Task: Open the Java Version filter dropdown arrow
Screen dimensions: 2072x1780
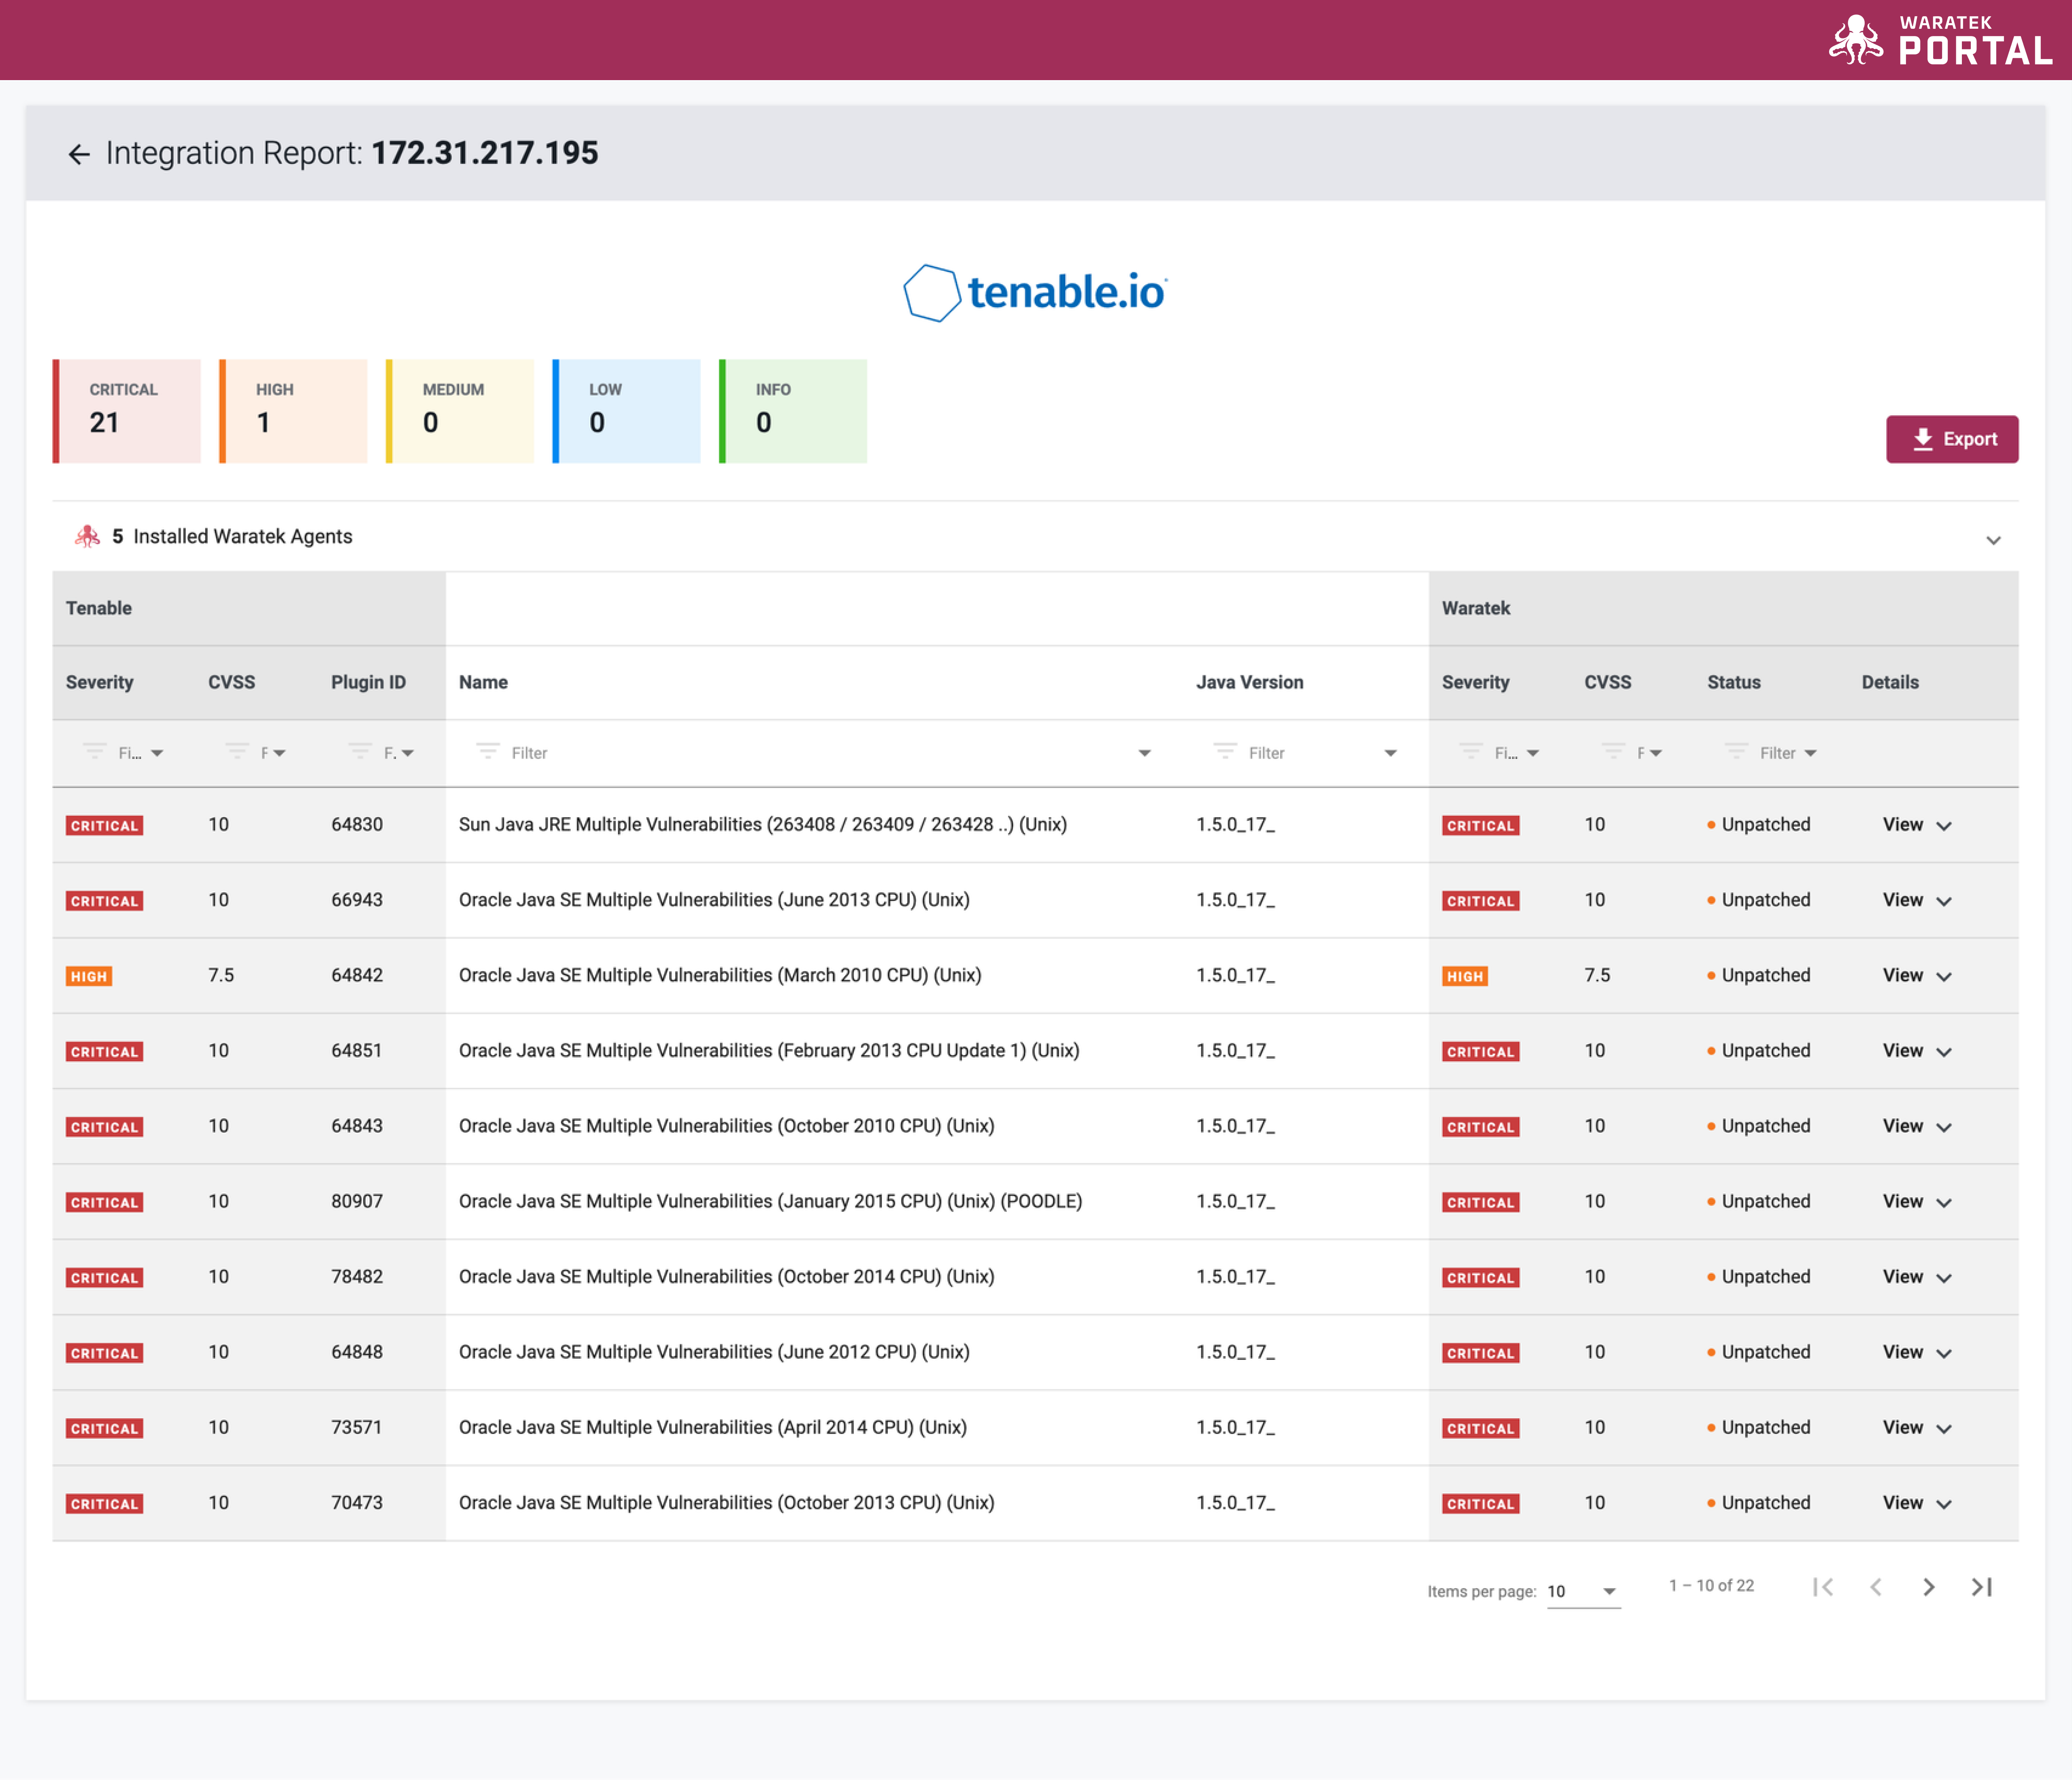Action: pyautogui.click(x=1391, y=754)
